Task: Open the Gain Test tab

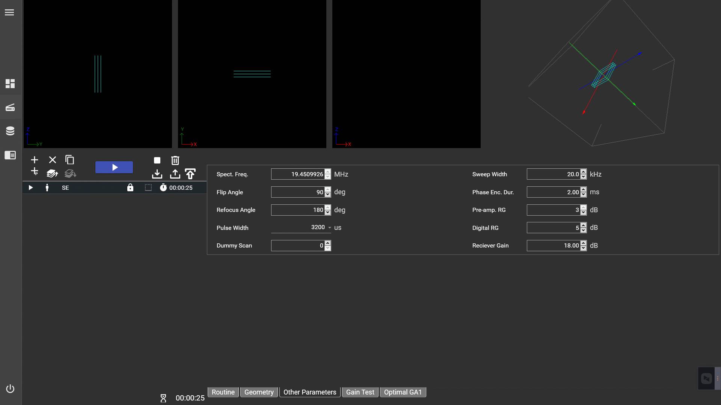Action: pos(360,392)
